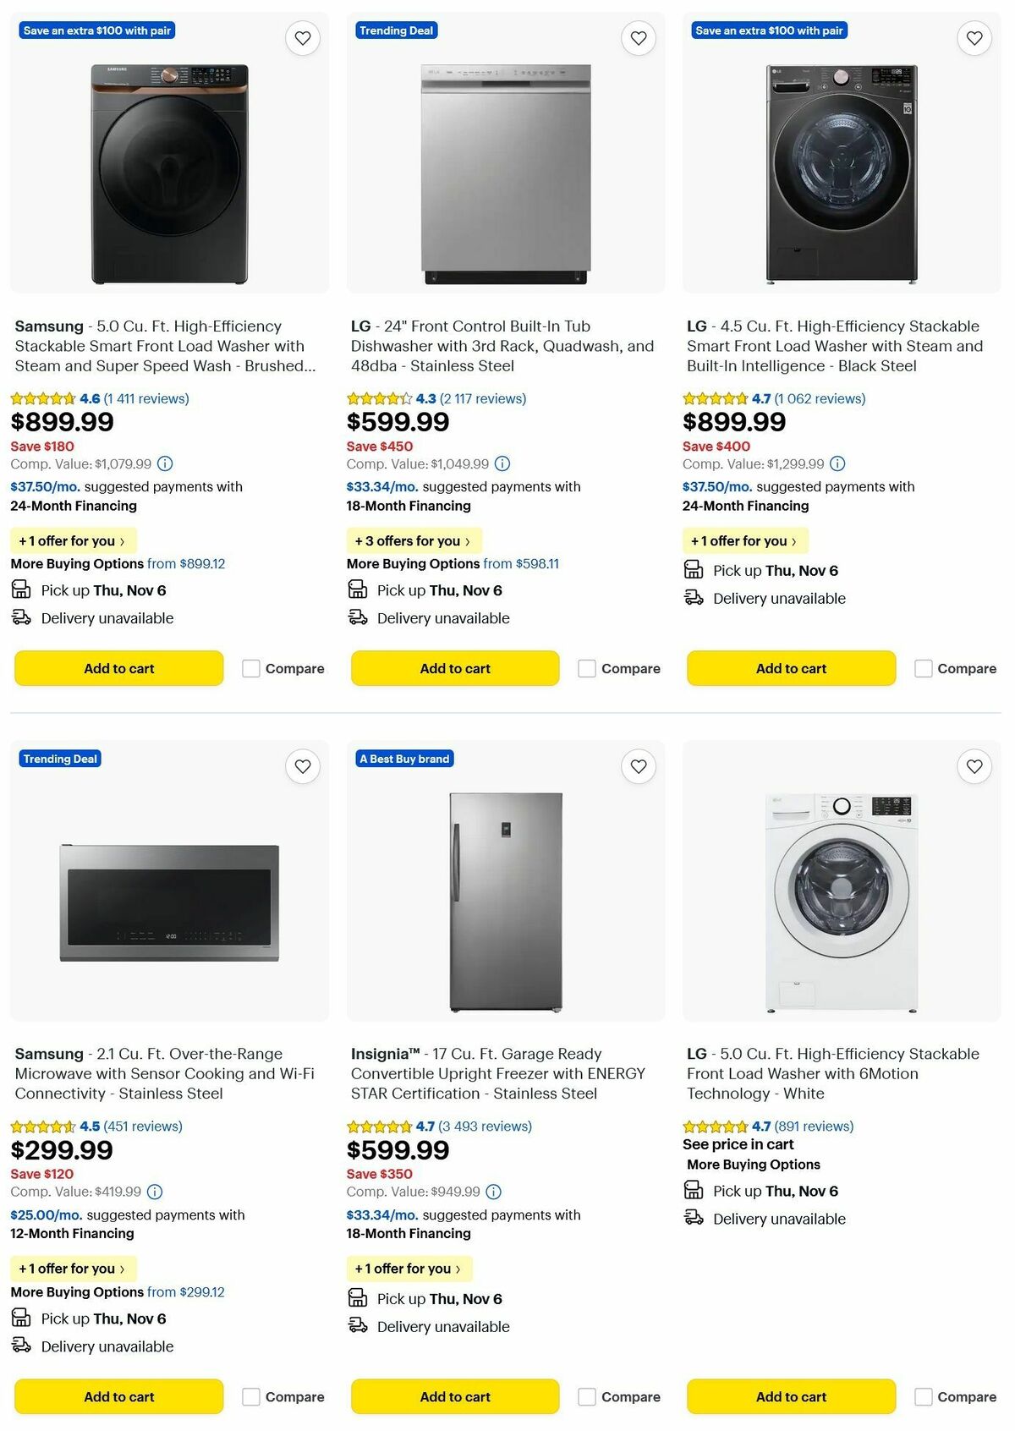Check the Compare box for the Insignia freezer

[x=586, y=1396]
